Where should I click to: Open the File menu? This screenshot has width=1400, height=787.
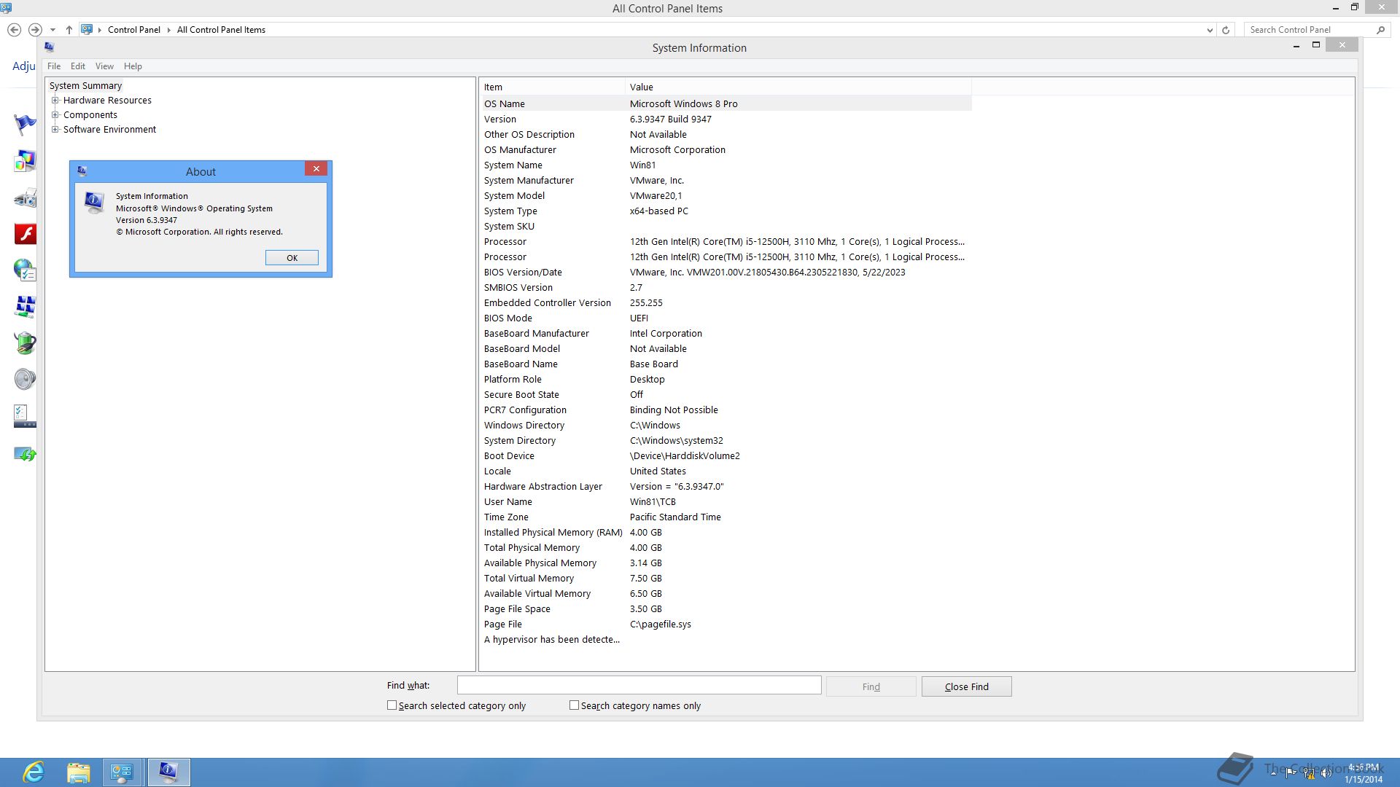click(54, 66)
